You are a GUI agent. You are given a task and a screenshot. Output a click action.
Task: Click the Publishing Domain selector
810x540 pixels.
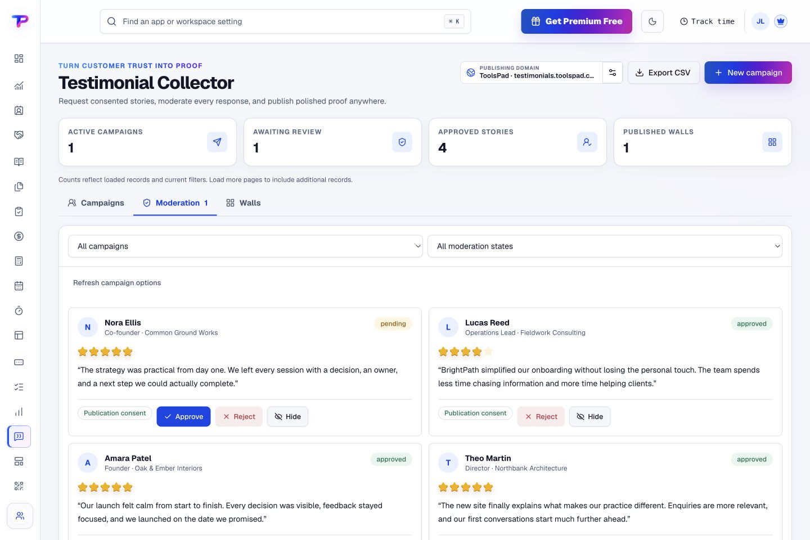coord(532,73)
